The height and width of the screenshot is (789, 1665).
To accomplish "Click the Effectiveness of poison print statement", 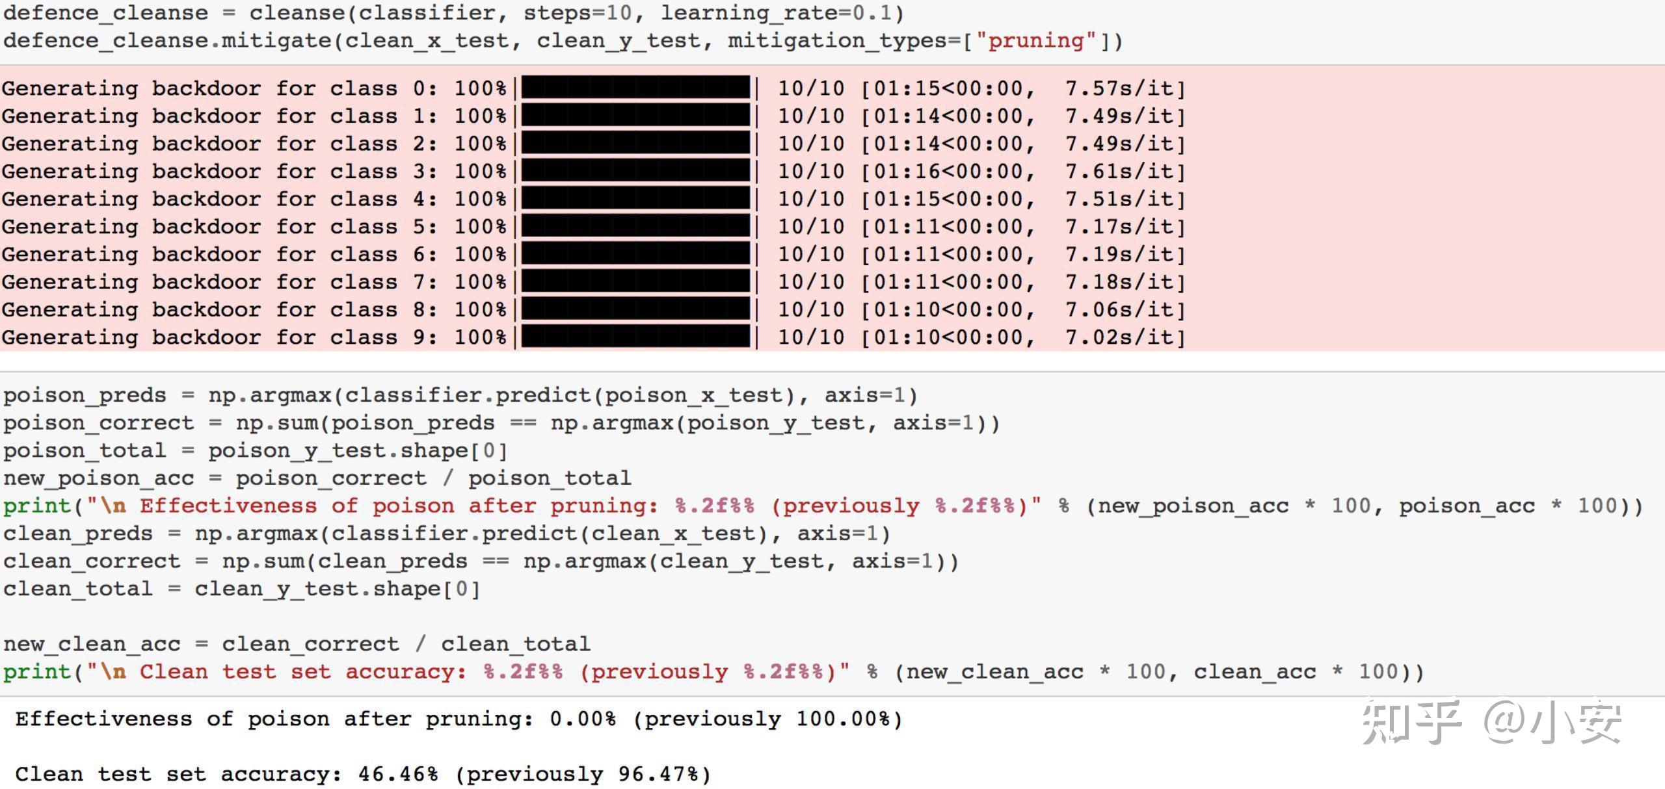I will [822, 506].
